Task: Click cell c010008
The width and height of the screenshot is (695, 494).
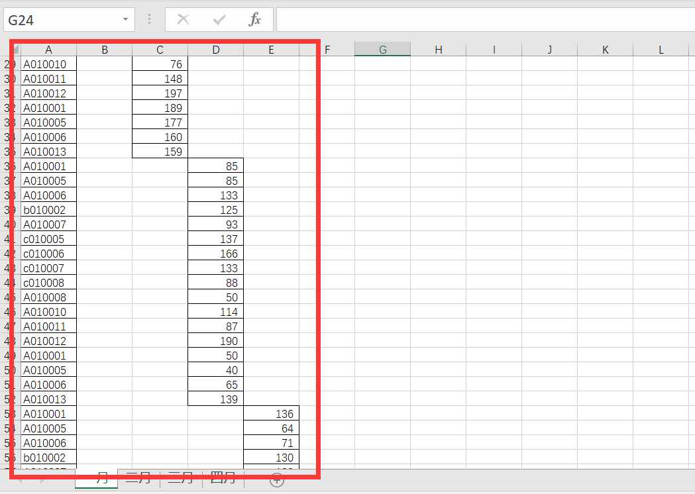Action: click(x=49, y=283)
